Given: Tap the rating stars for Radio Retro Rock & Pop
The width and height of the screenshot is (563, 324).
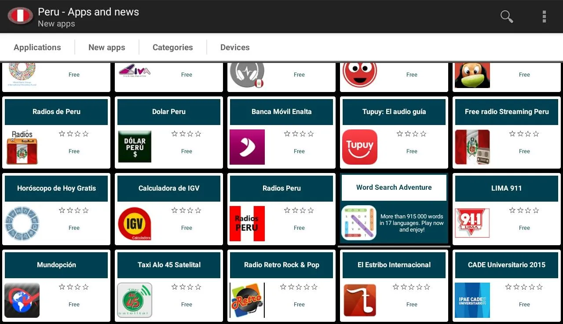Looking at the screenshot, I should coord(299,287).
